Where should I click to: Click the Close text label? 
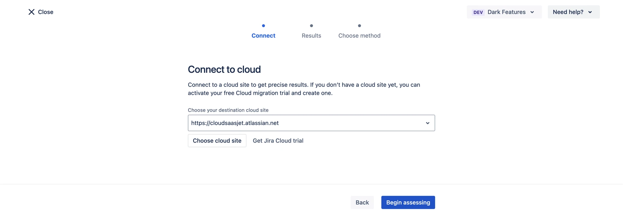pos(45,12)
